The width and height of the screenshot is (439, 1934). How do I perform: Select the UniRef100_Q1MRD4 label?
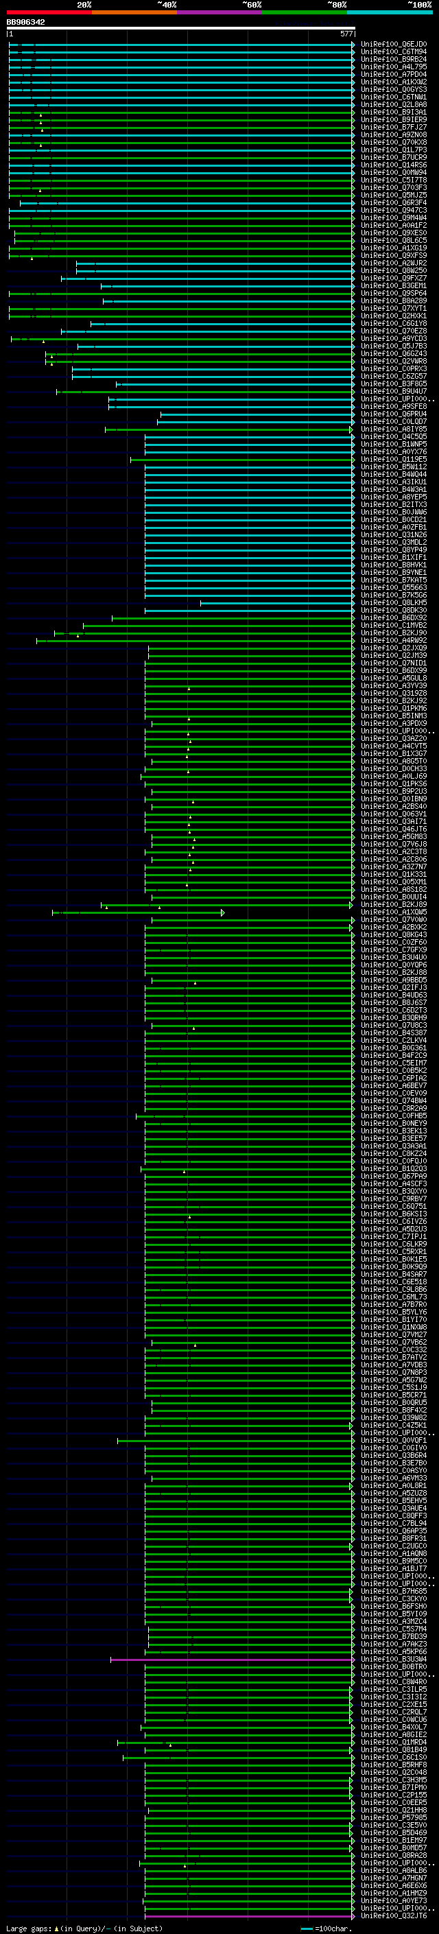coord(394,1742)
